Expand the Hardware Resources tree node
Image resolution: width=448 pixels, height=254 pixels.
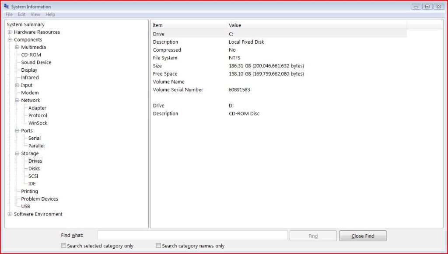[10, 32]
